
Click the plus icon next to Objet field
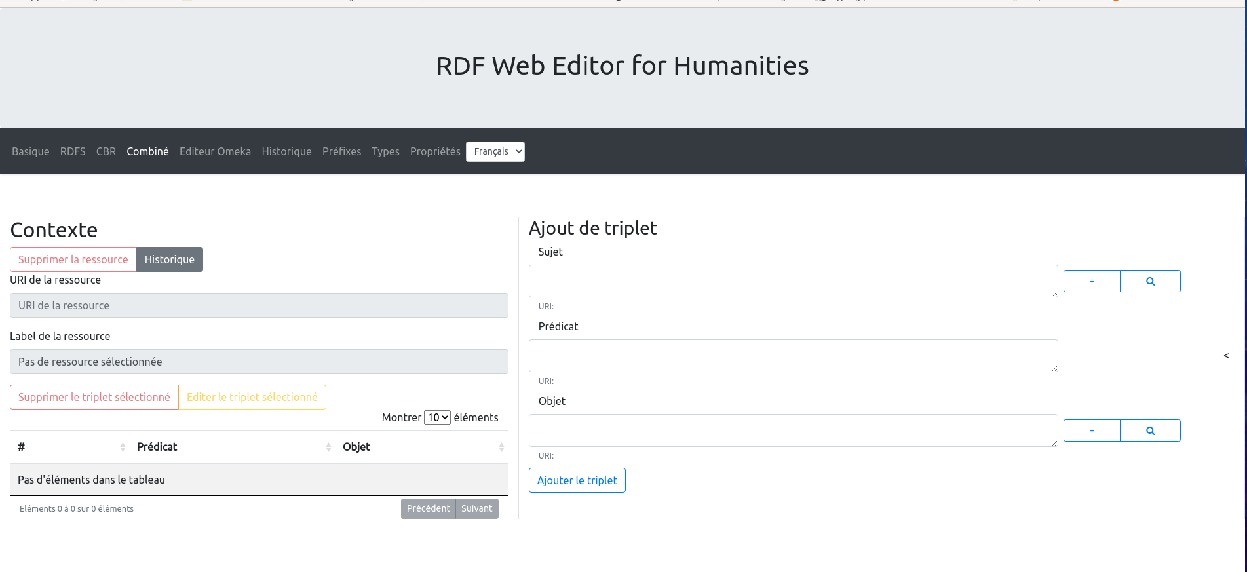(x=1092, y=430)
